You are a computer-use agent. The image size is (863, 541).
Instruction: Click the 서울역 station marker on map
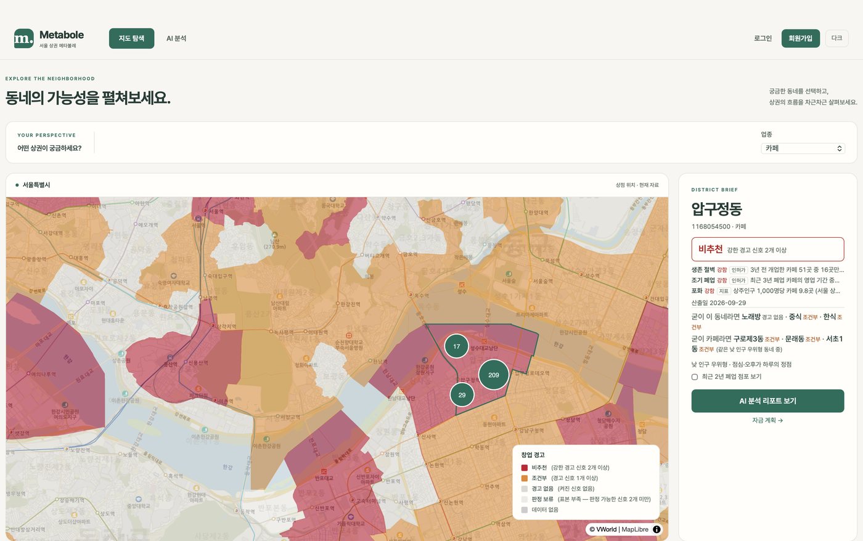pos(206,211)
